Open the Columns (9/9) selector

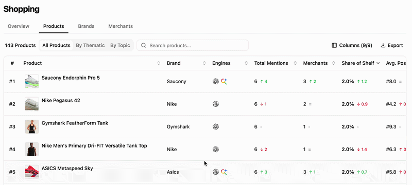pos(352,45)
